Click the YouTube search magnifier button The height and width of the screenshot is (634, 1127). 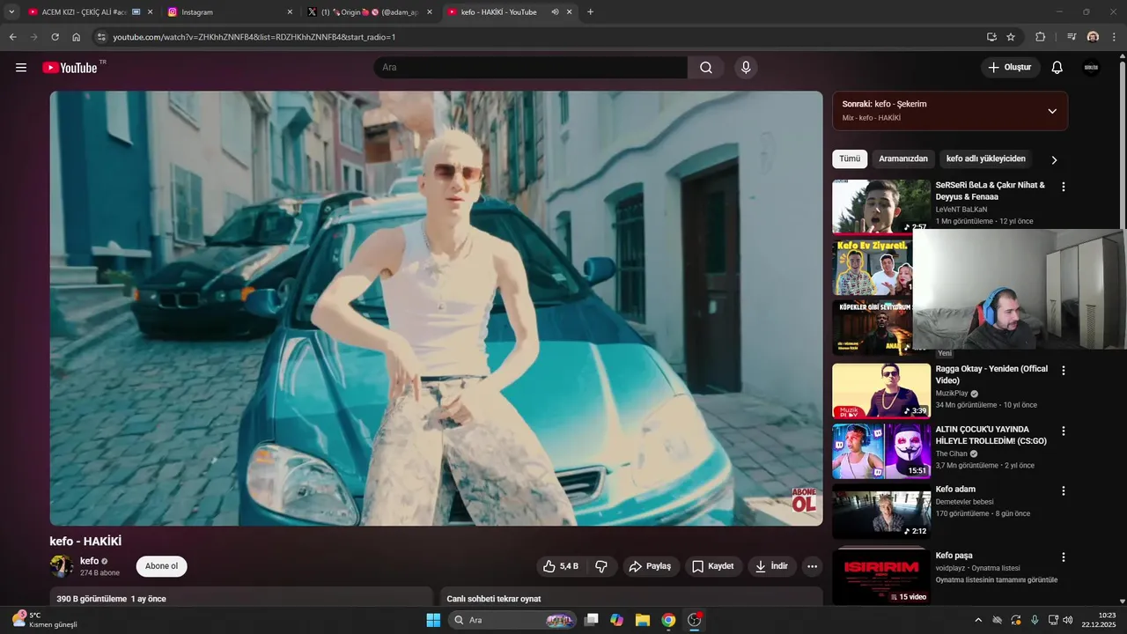[706, 68]
